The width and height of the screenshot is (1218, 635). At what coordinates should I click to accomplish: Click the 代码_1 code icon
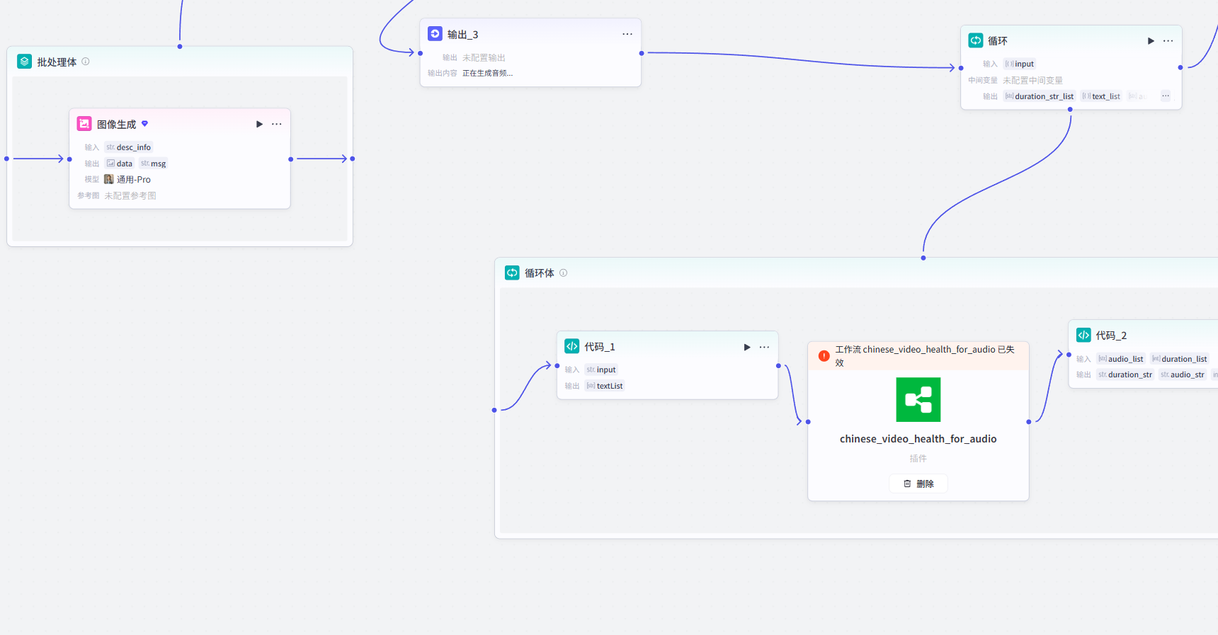[x=572, y=346]
